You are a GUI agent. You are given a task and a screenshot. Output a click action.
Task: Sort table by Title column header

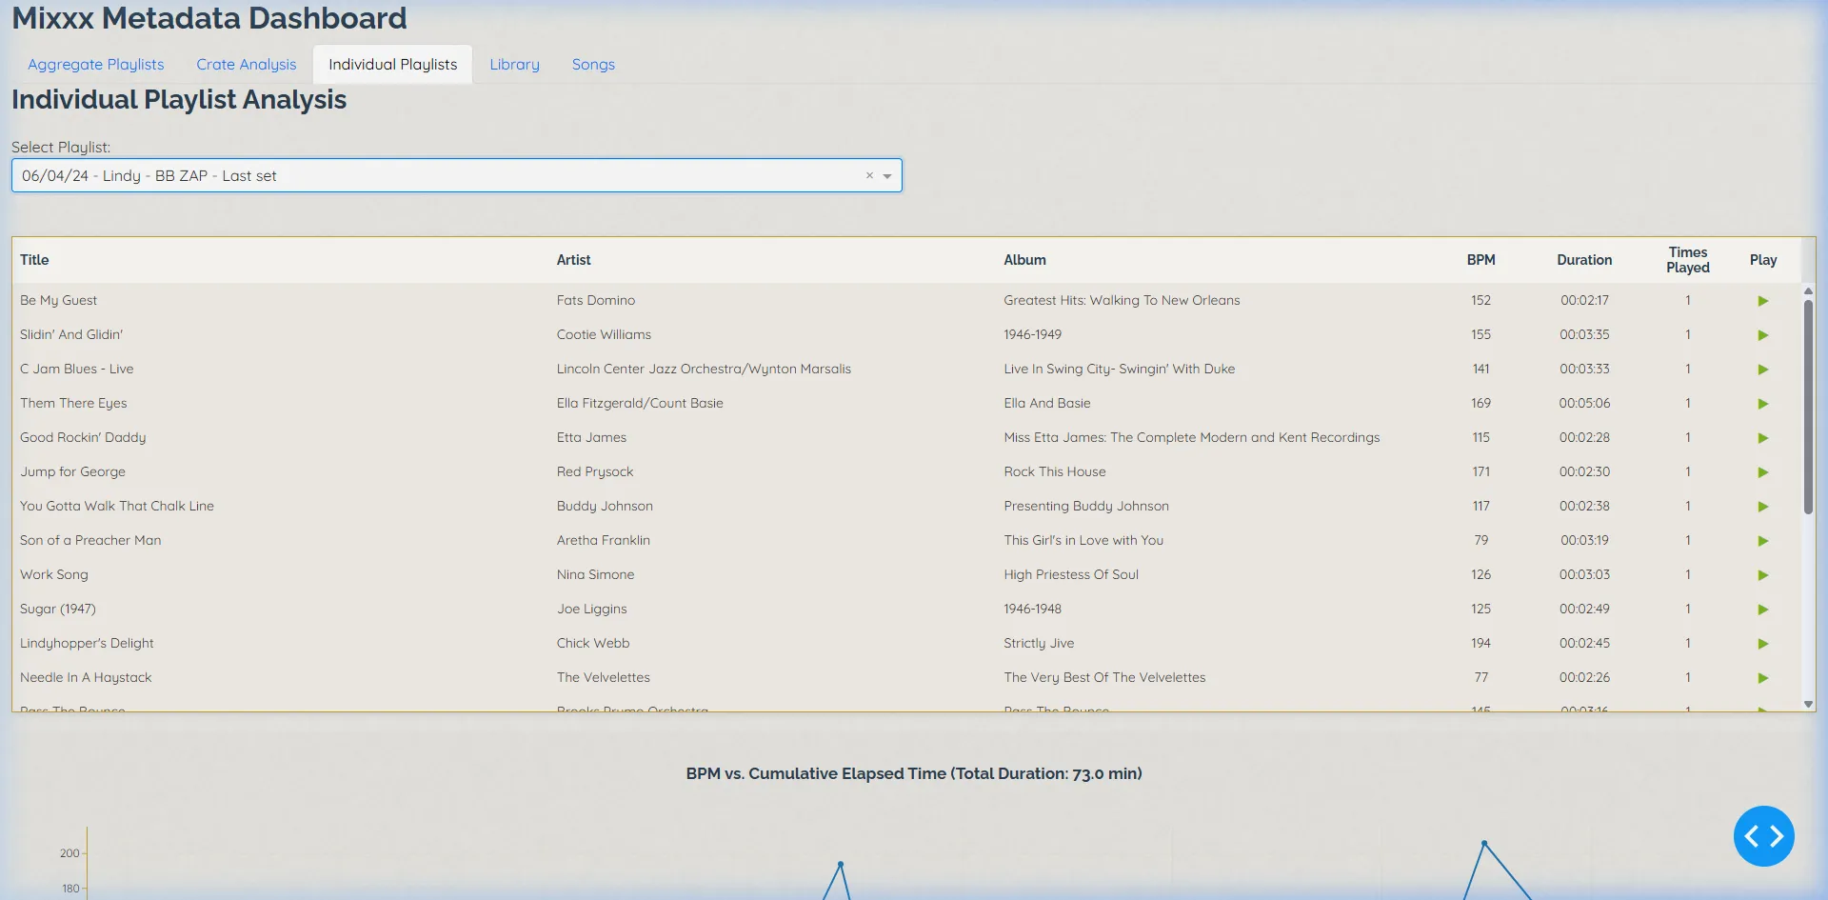pyautogui.click(x=34, y=260)
